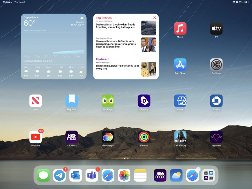This screenshot has width=252, height=189.
Task: Open the App Store
Action: tap(180, 64)
